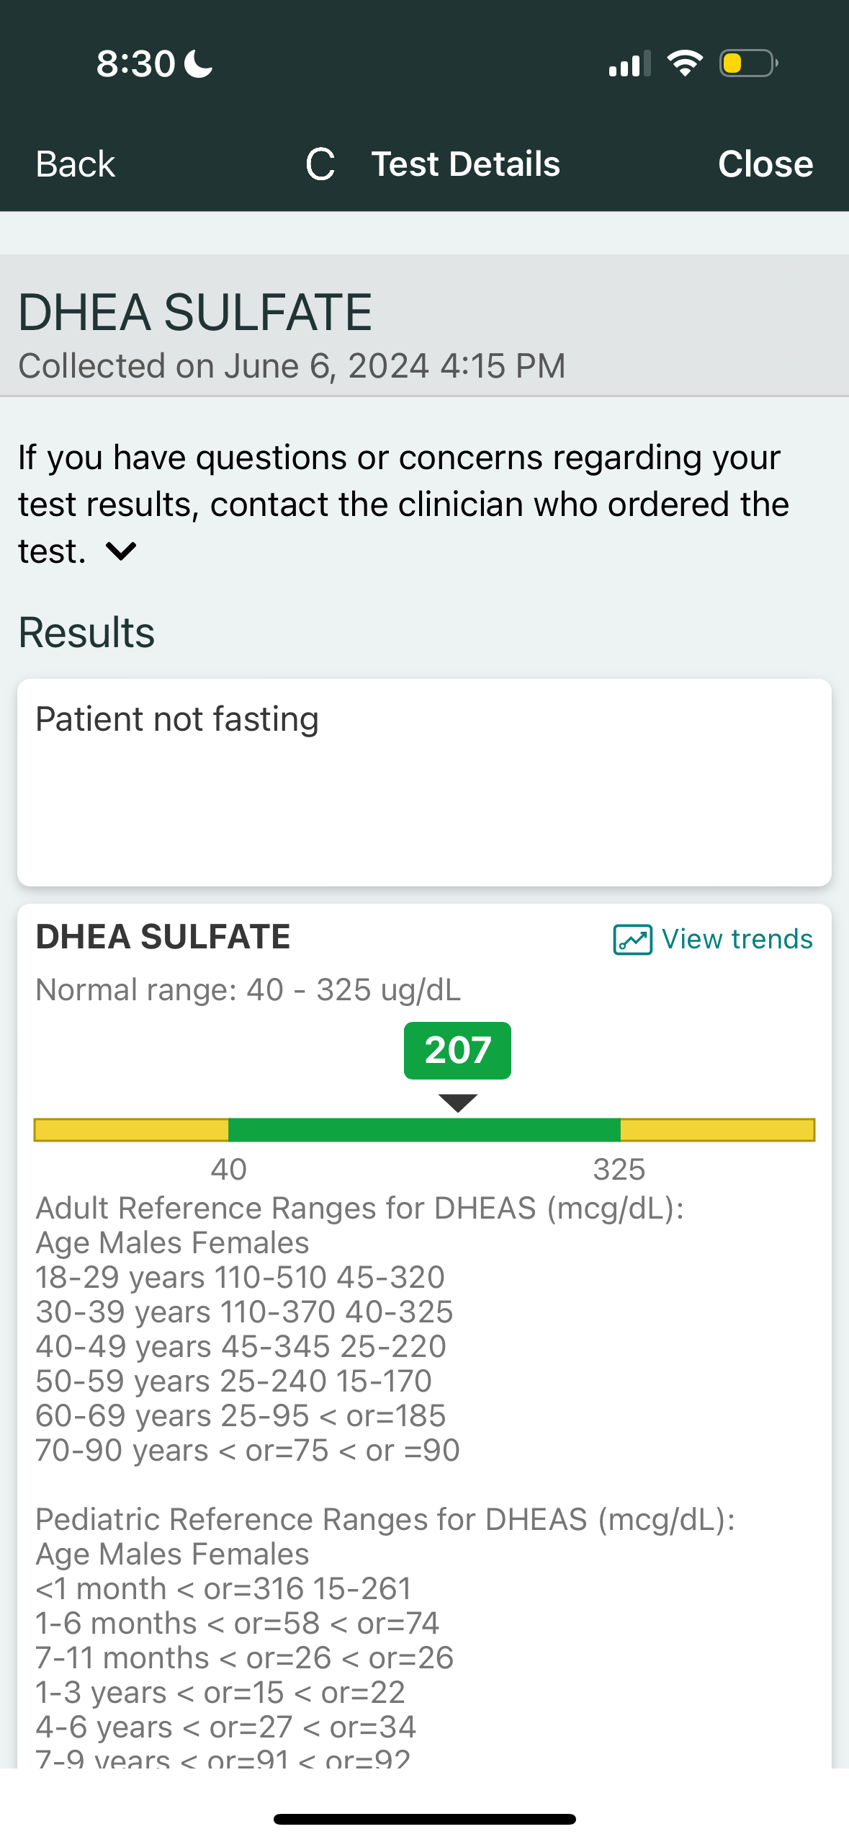Tap the left yellow low-range bar segment
Image resolution: width=849 pixels, height=1842 pixels.
click(131, 1130)
